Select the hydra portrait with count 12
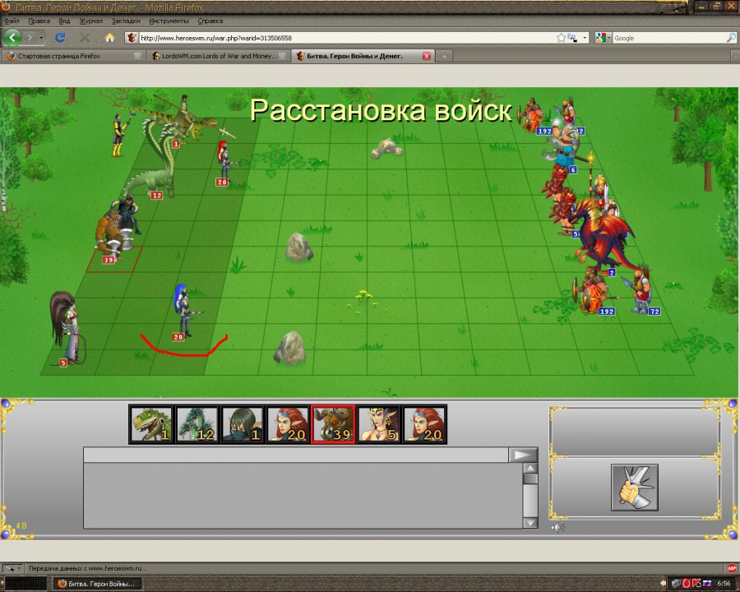Screen dimensions: 740x592 (197, 424)
